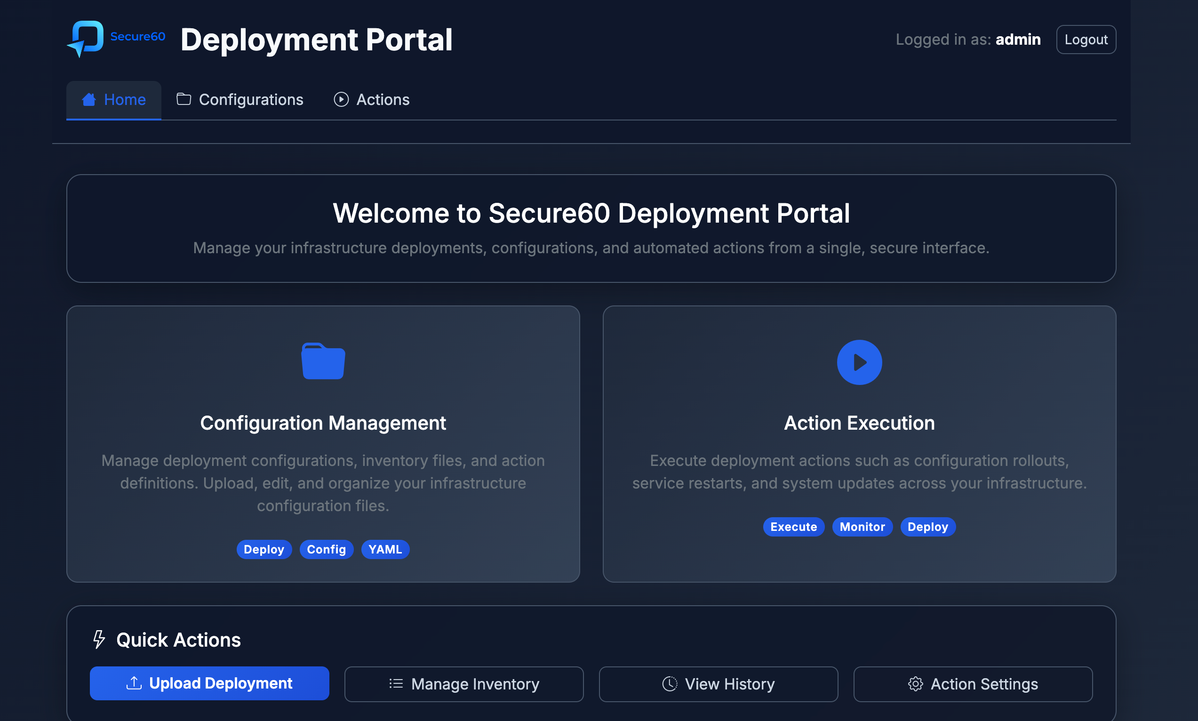Click the list icon inside Manage Inventory button
Image resolution: width=1198 pixels, height=721 pixels.
(x=396, y=684)
